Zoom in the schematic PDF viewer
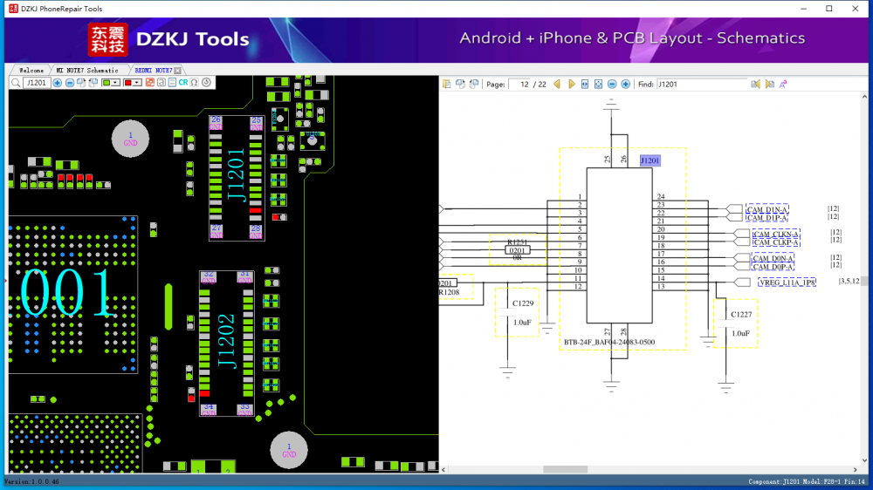The image size is (873, 490). pos(626,85)
